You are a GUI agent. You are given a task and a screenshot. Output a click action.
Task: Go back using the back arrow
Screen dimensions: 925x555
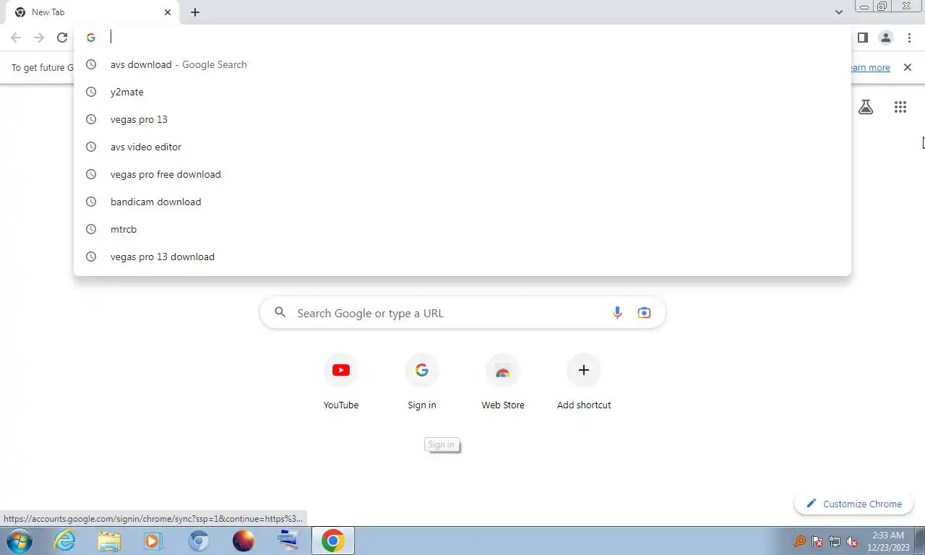[16, 38]
